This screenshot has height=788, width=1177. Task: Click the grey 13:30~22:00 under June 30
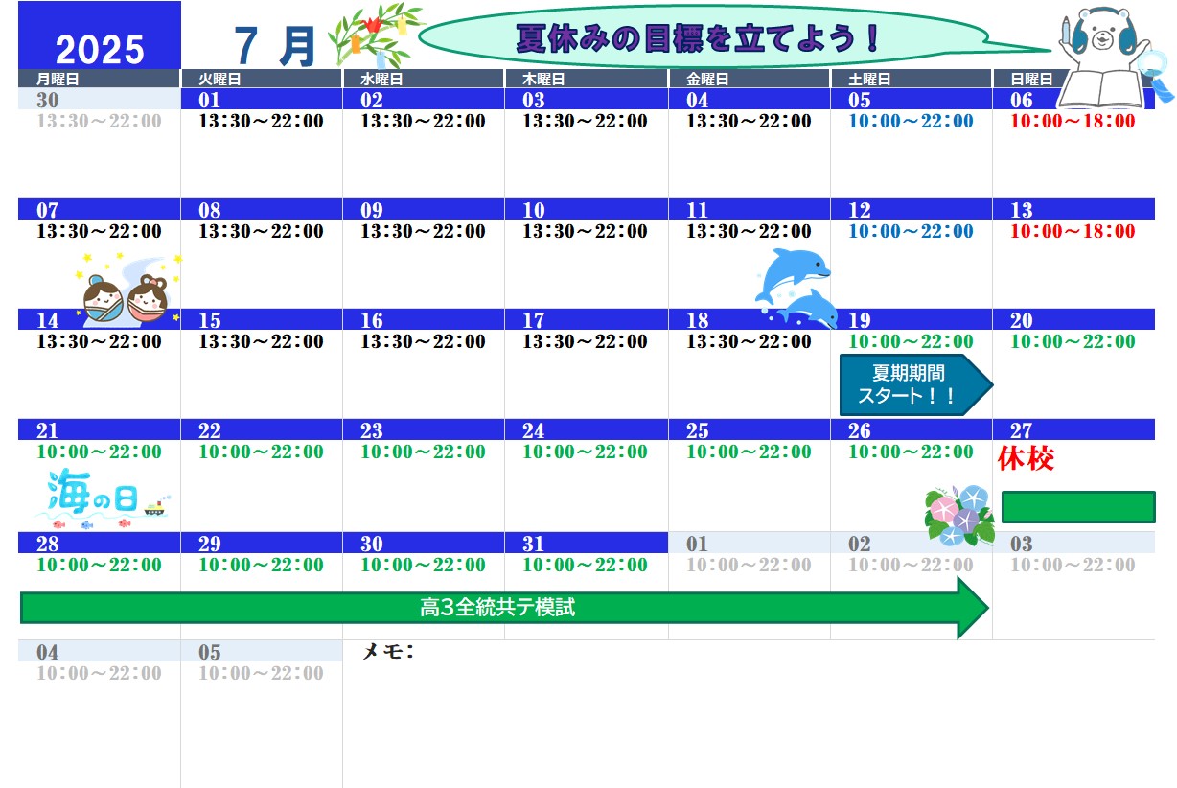tap(99, 122)
